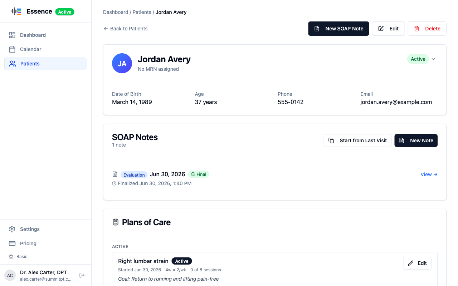Click the Essence waveform logo icon

coord(16,11)
